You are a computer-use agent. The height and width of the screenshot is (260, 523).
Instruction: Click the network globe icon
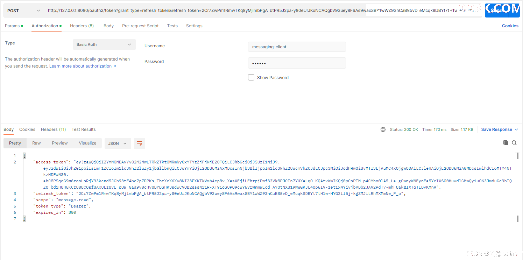383,129
